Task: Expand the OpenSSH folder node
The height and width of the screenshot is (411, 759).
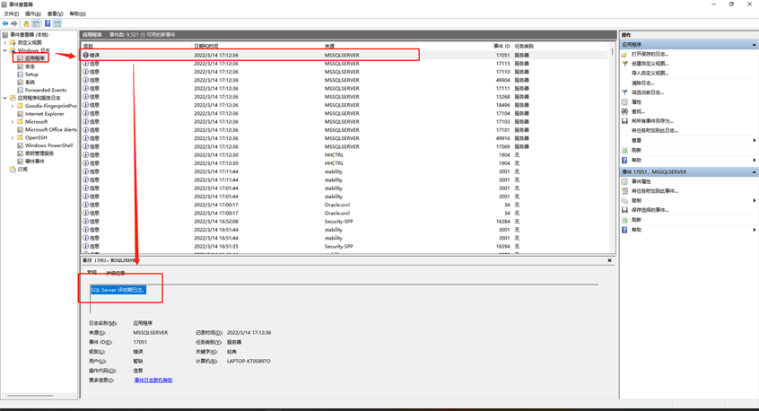Action: coord(13,138)
